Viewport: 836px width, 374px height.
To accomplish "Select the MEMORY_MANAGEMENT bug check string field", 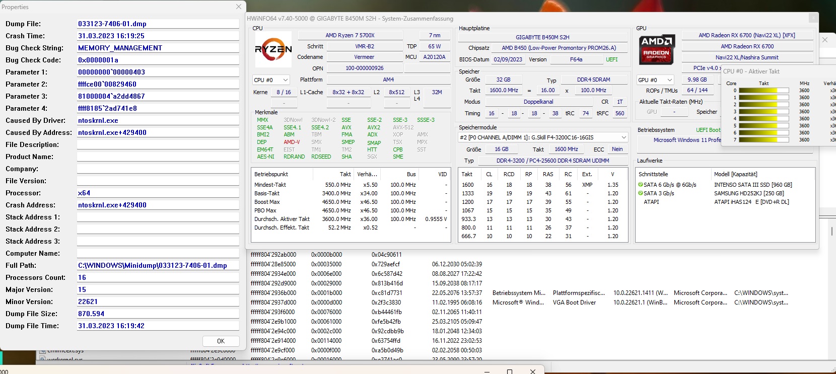I will click(x=158, y=48).
